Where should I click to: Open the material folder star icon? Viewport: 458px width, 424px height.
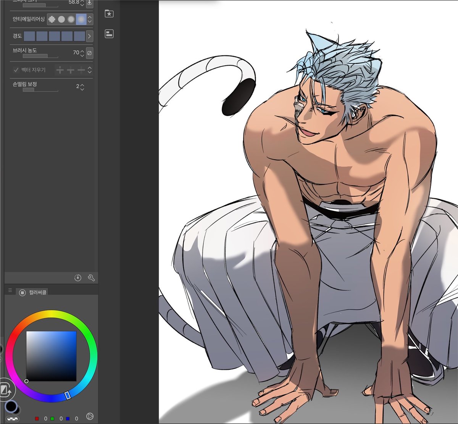(109, 14)
